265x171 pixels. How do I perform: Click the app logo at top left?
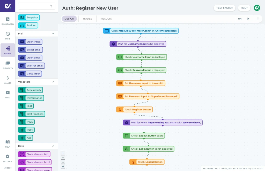[x=8, y=6]
